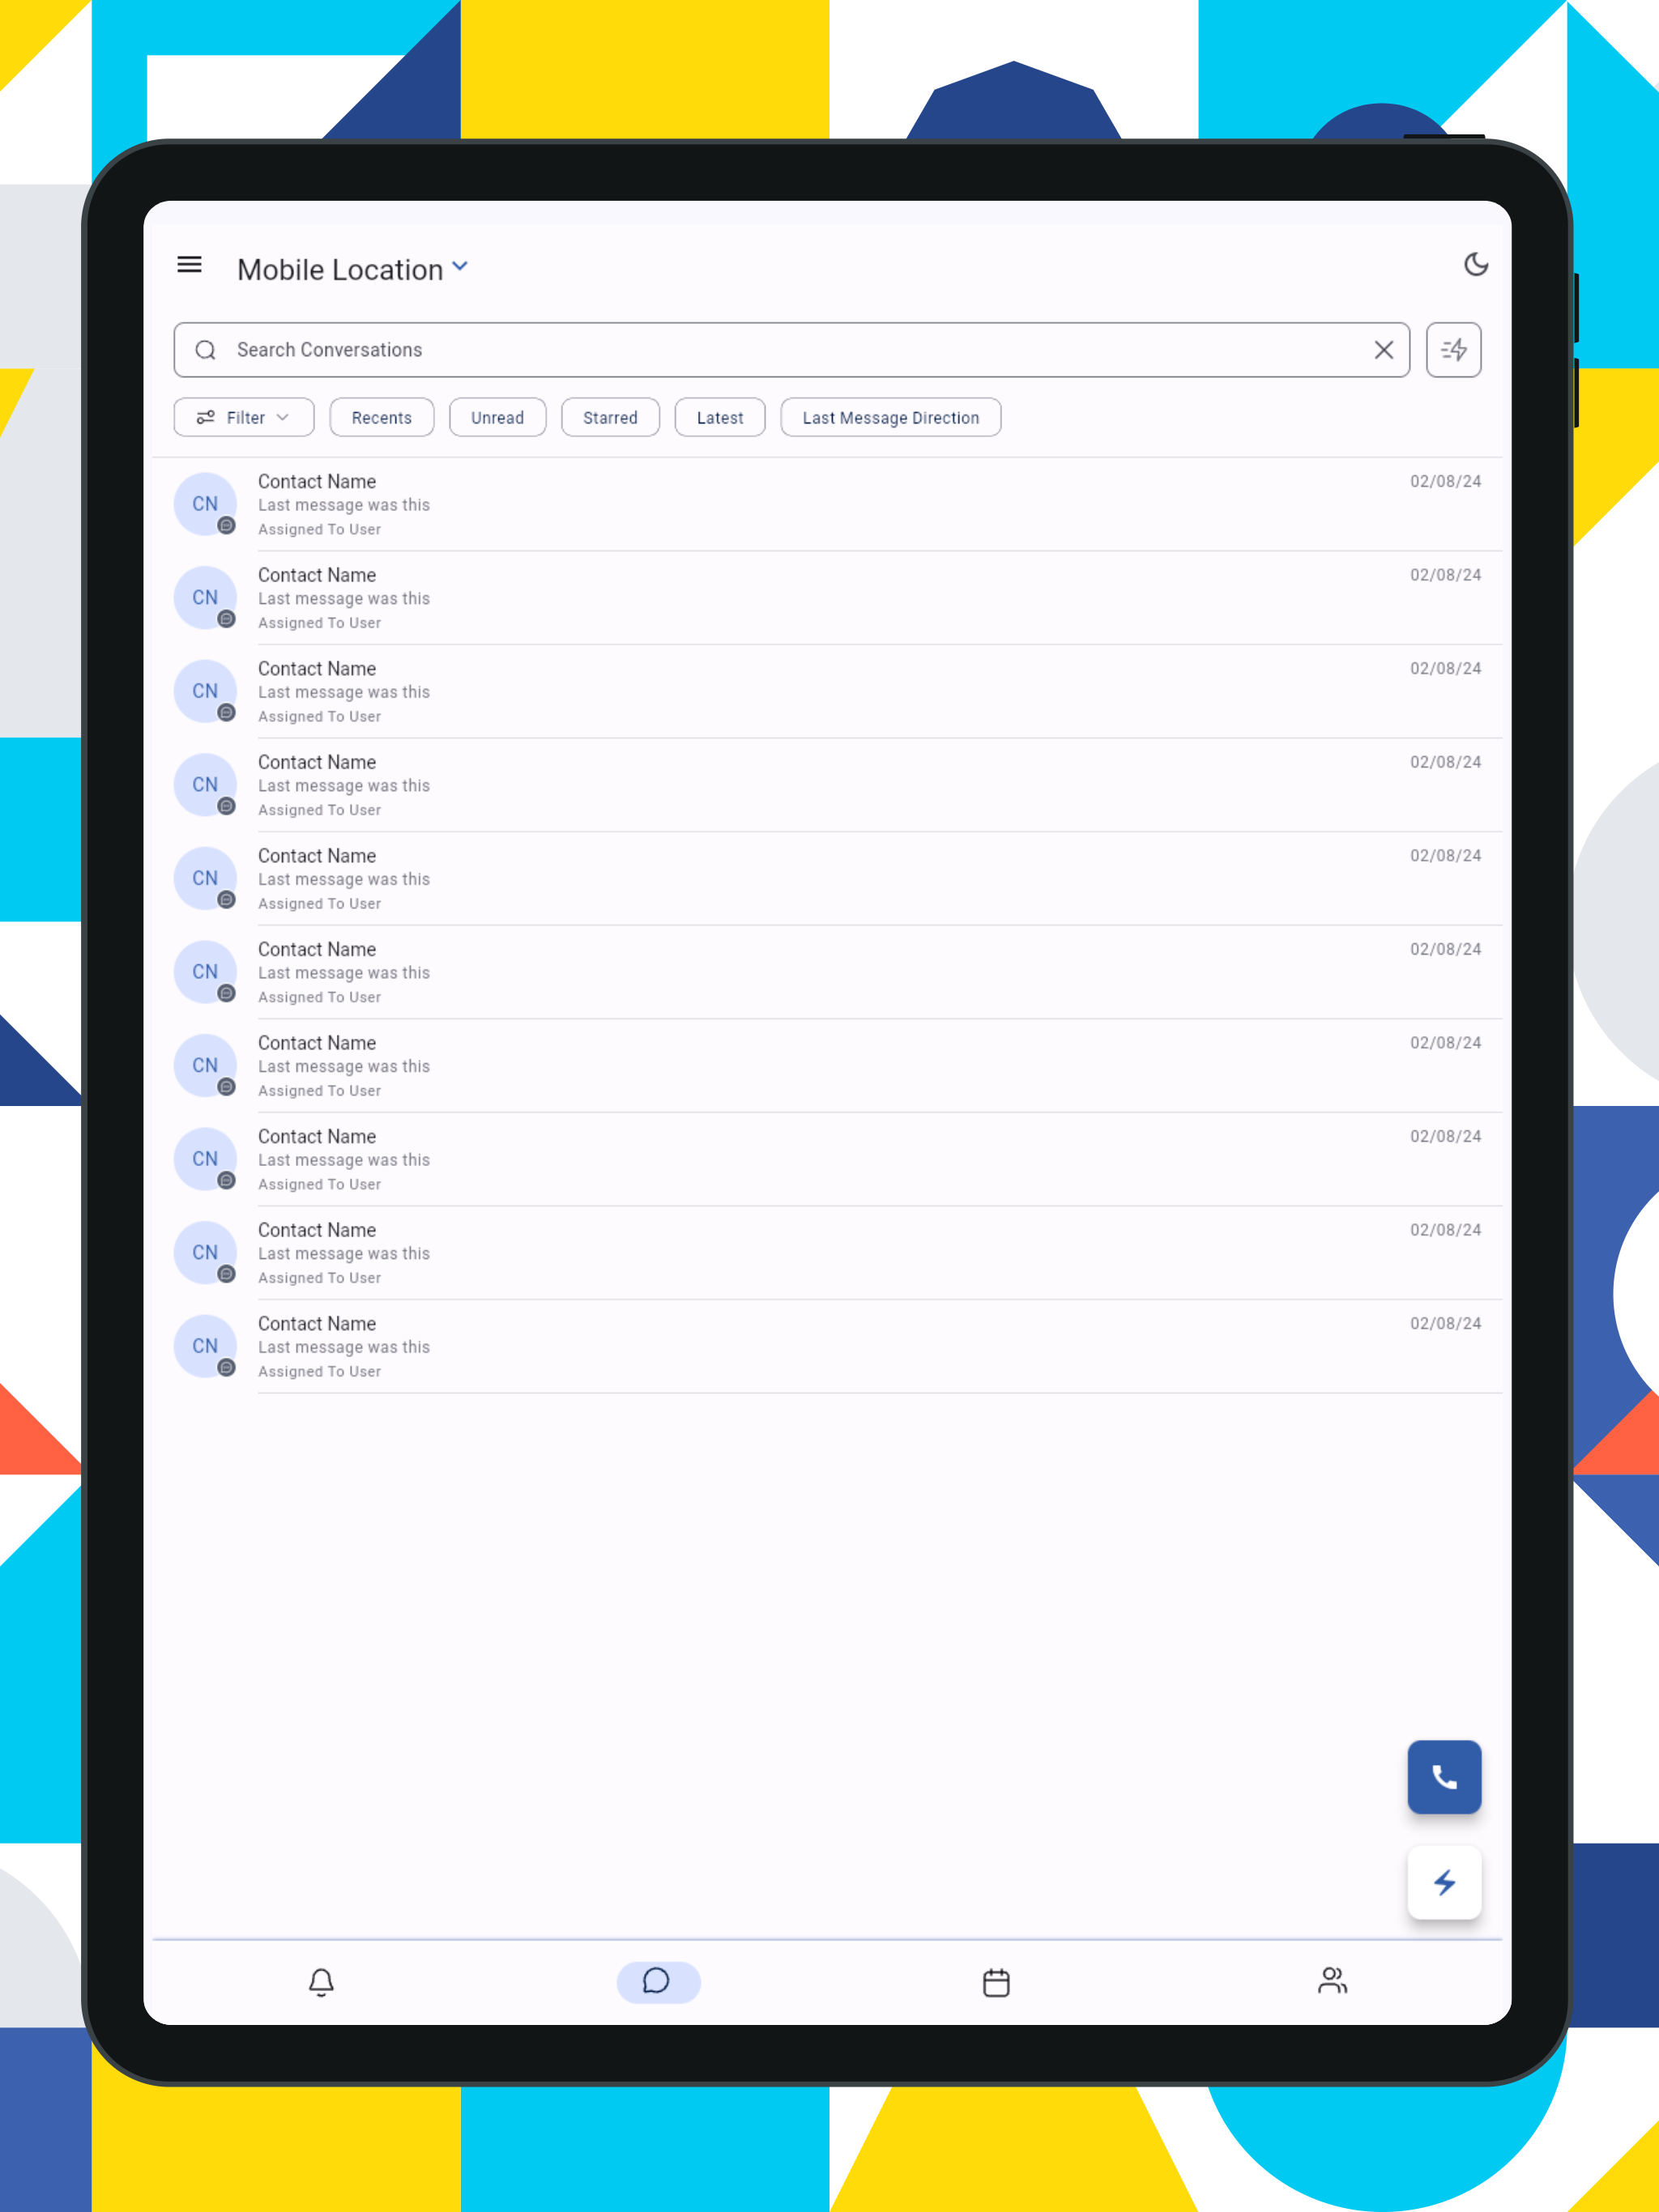The image size is (1659, 2212).
Task: Open notifications via the bell icon
Action: point(322,1982)
